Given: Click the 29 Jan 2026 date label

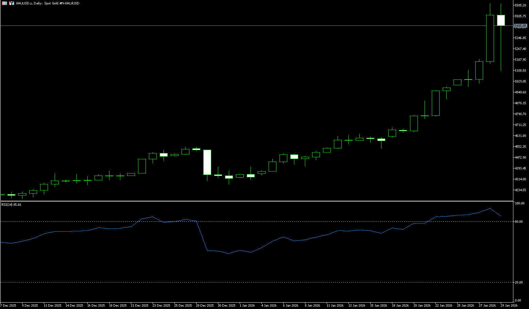Looking at the screenshot, I should [x=509, y=306].
